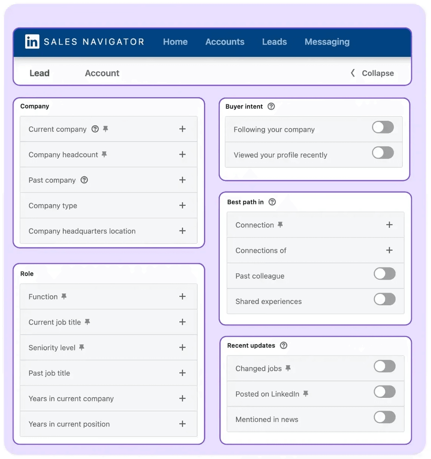Viewport: 431px width, 459px height.
Task: Click help icon beside Recent updates
Action: (x=284, y=345)
